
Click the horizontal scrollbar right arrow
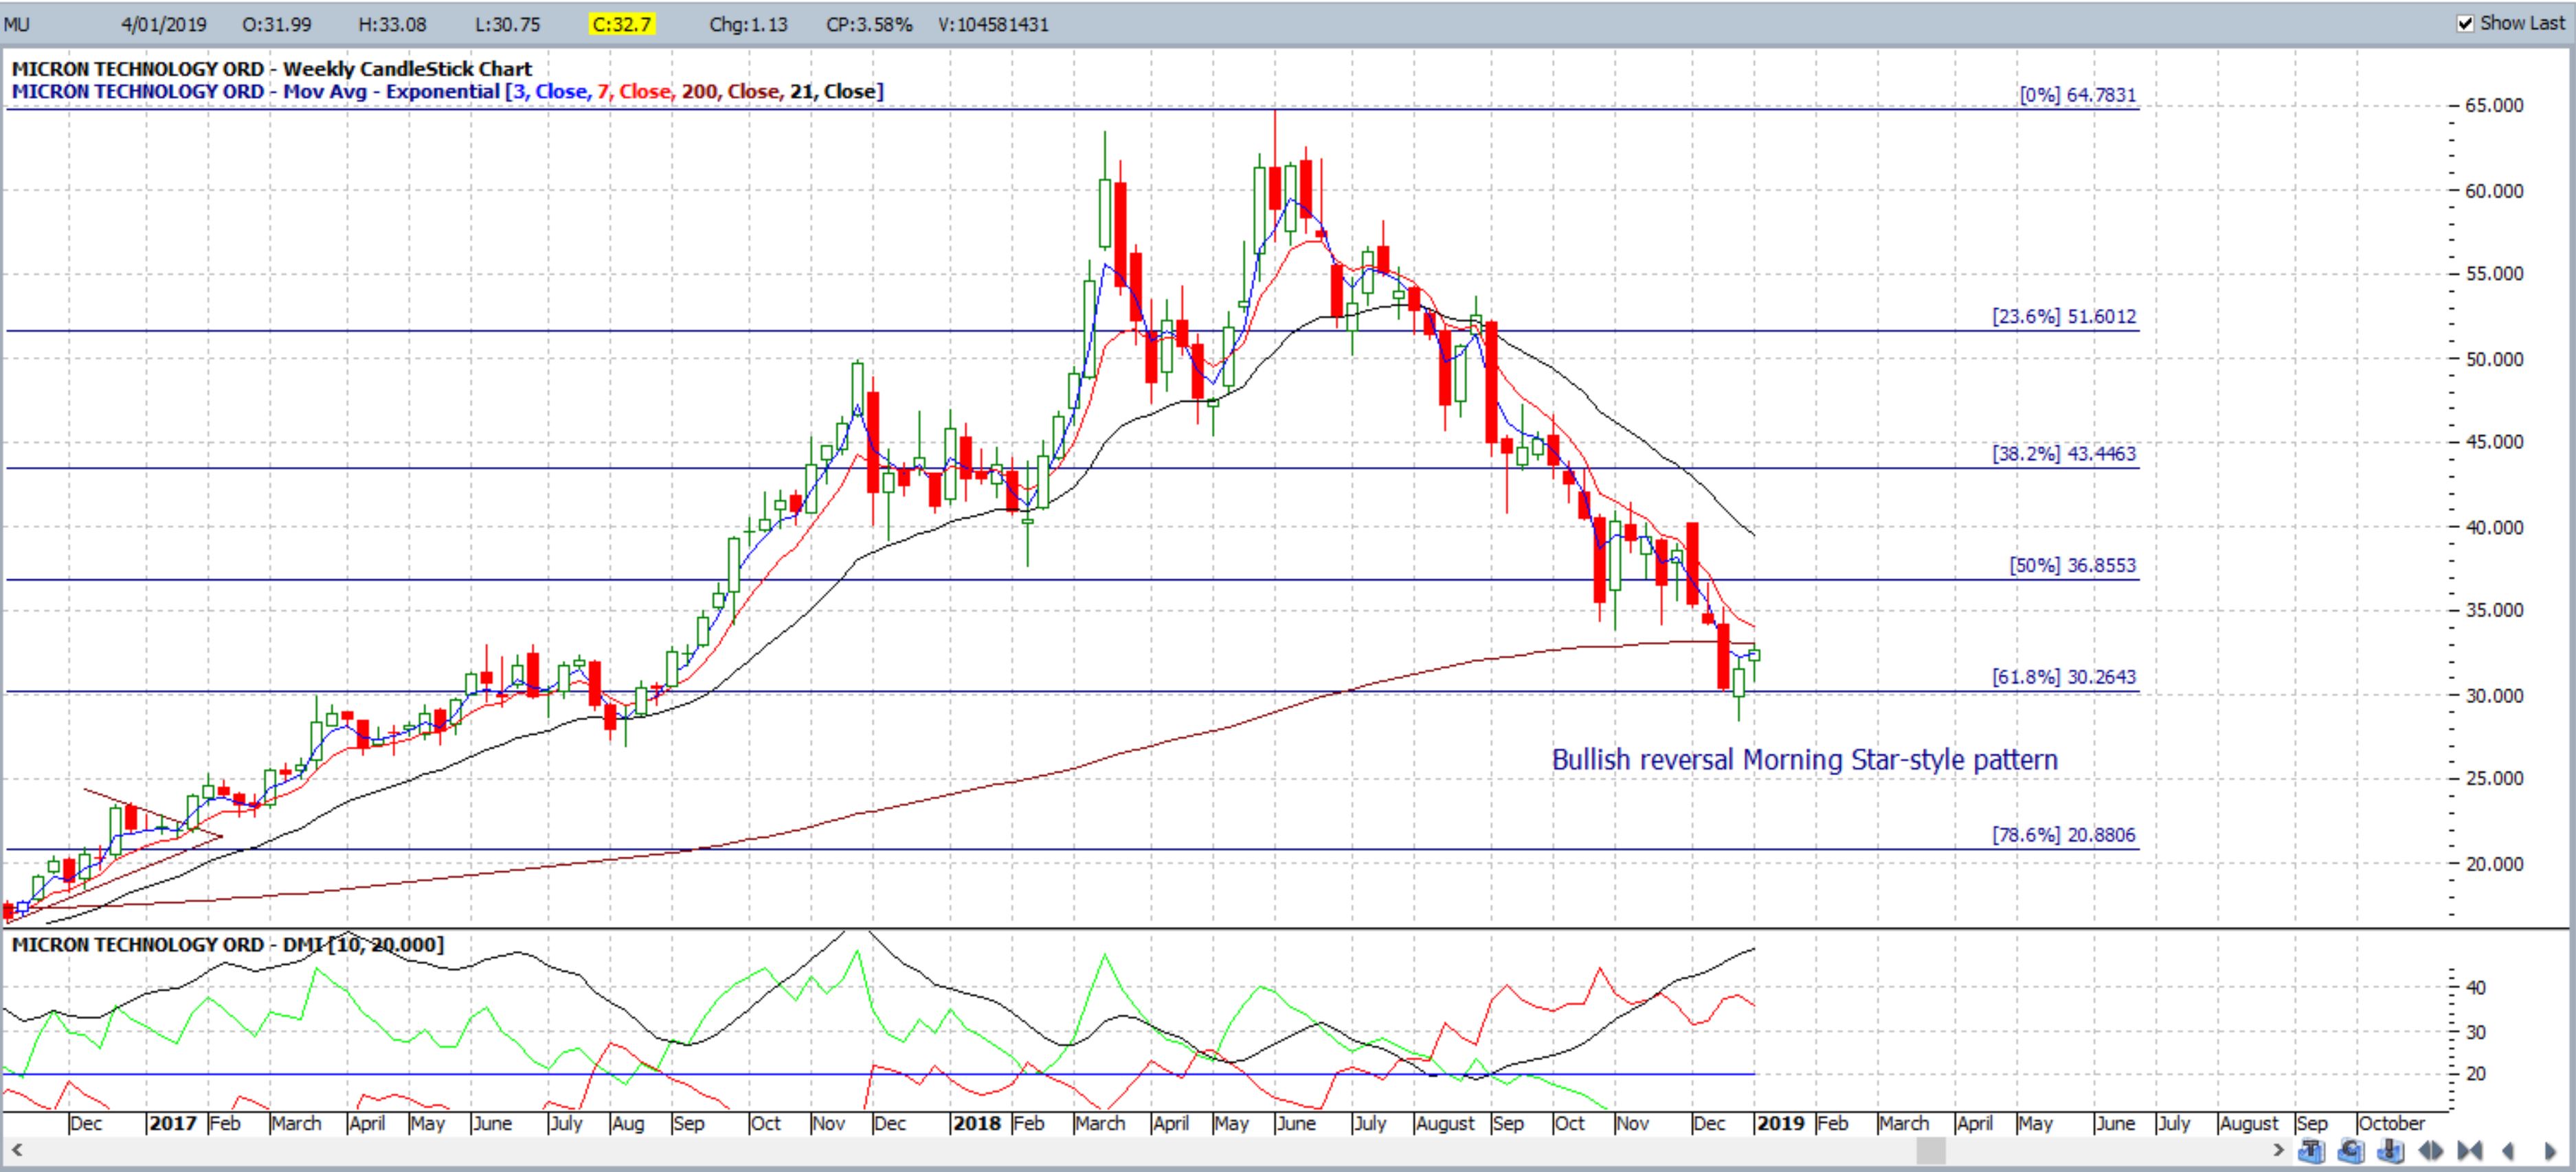pos(2279,1151)
